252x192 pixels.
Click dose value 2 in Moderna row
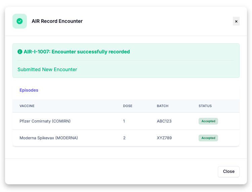pos(124,138)
